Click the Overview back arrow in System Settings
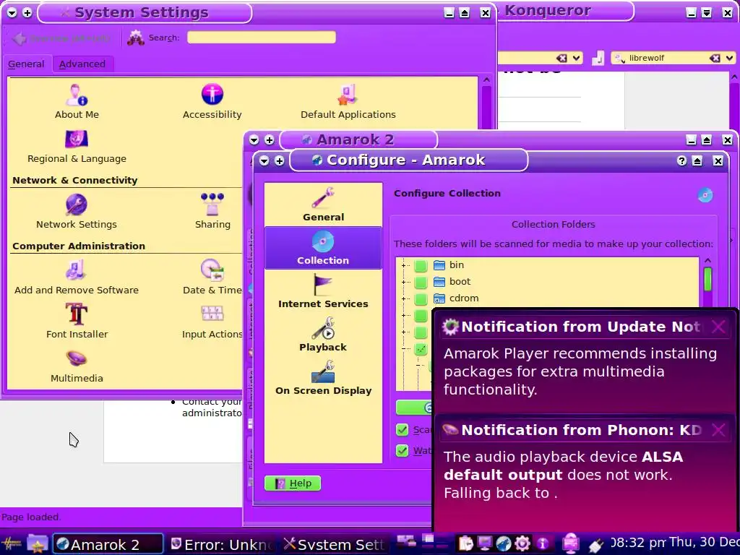740x555 pixels. point(20,38)
